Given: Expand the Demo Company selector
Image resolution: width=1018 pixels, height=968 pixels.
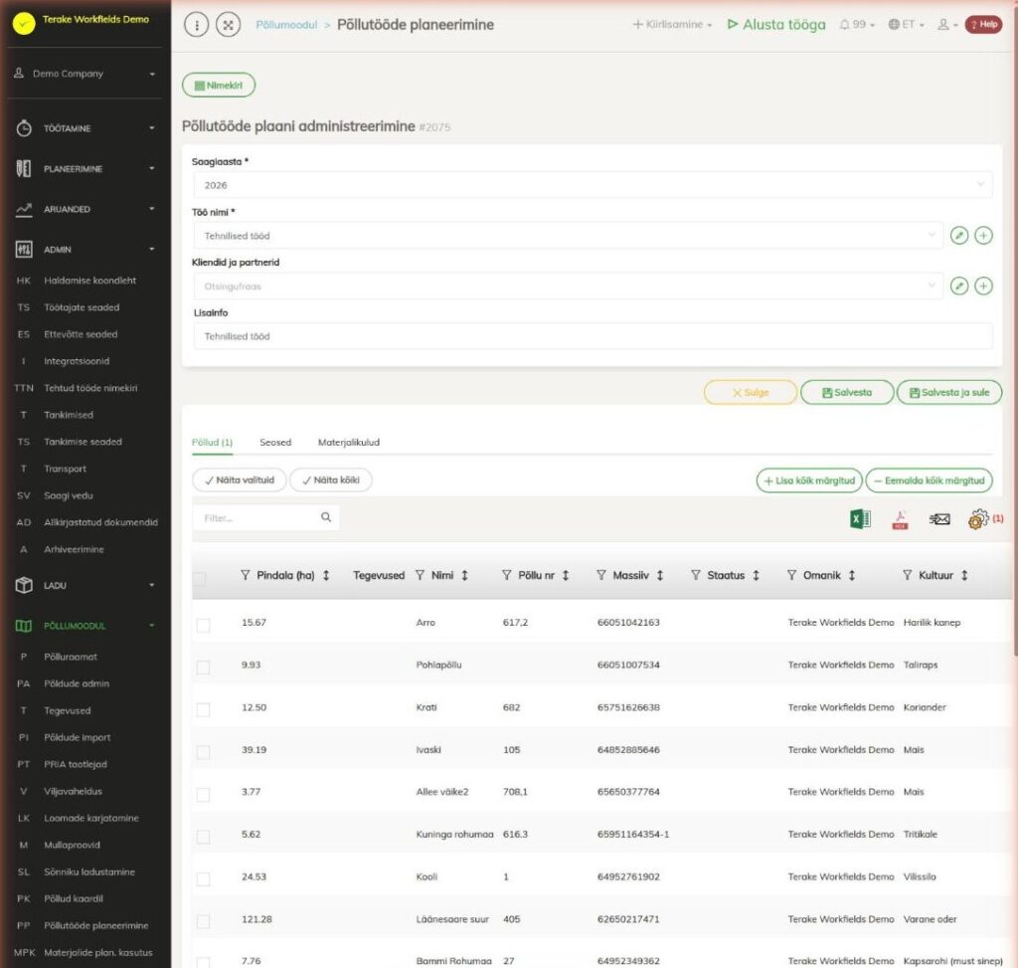Looking at the screenshot, I should click(85, 74).
